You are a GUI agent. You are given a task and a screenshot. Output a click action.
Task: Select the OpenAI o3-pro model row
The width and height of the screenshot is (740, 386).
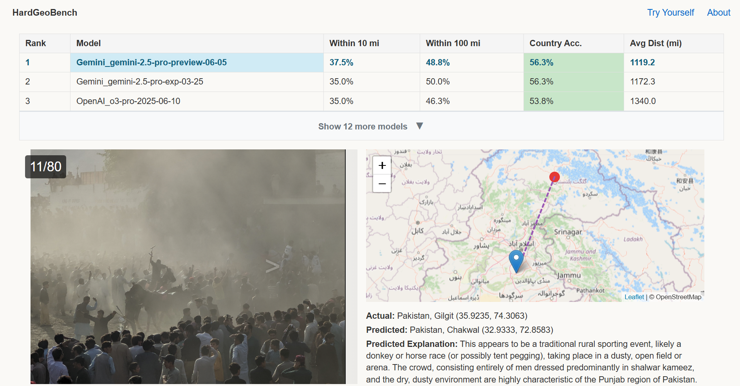128,101
